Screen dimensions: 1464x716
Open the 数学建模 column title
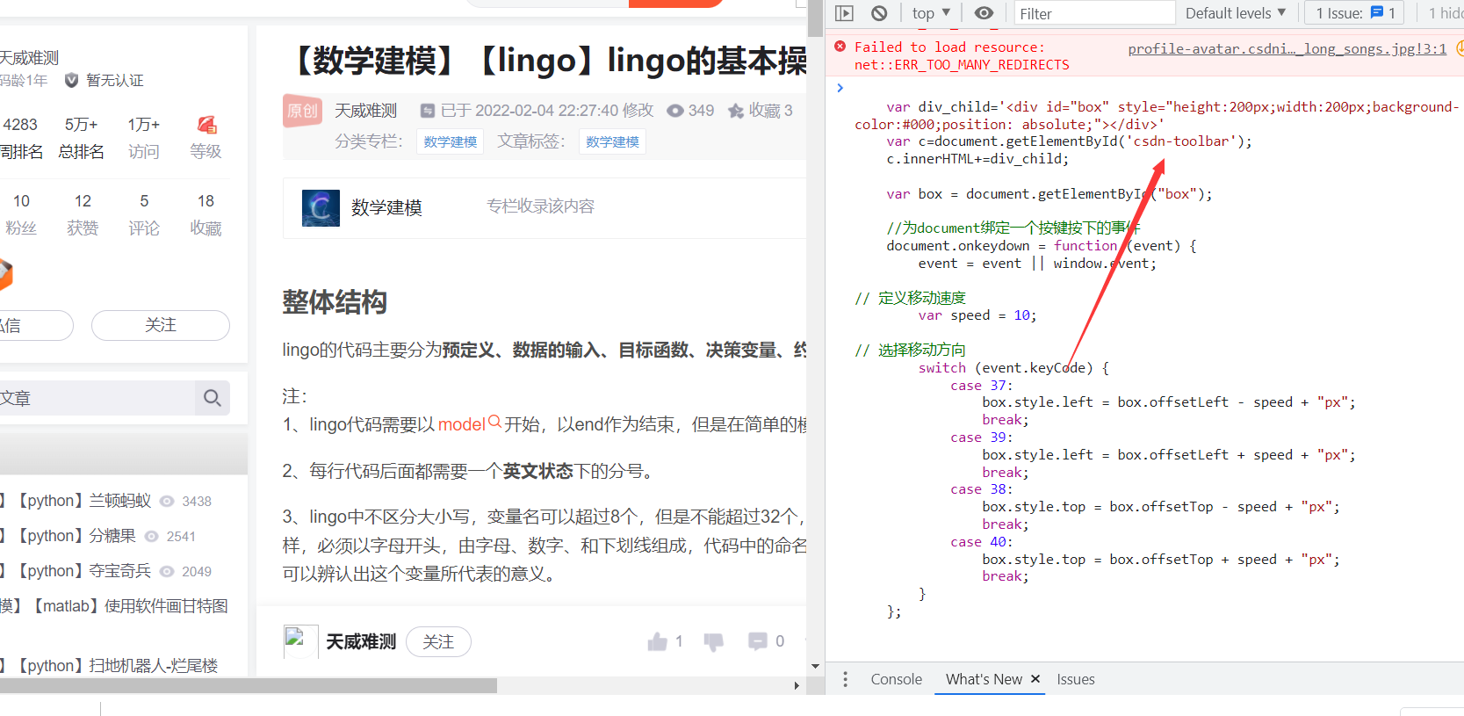[x=386, y=207]
